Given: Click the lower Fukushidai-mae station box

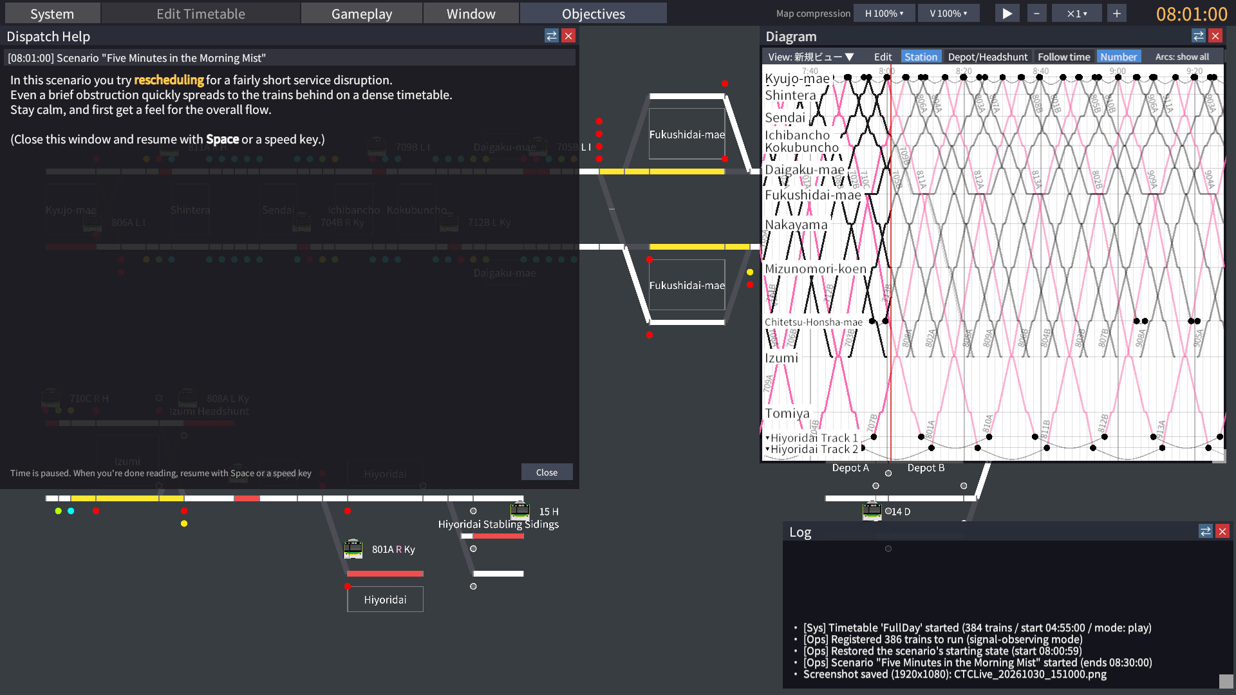Looking at the screenshot, I should (x=687, y=284).
